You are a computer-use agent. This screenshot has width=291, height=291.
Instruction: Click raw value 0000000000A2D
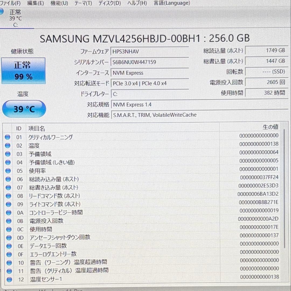(x=258, y=219)
